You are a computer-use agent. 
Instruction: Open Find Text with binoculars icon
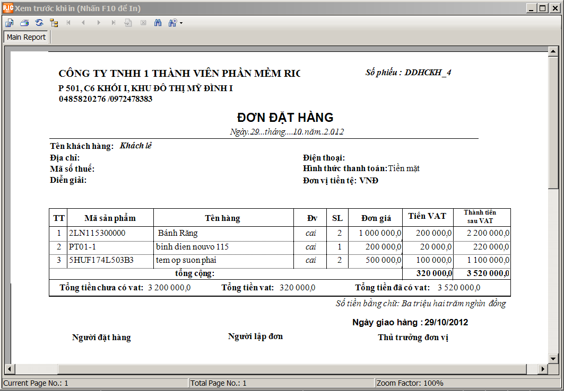click(158, 23)
